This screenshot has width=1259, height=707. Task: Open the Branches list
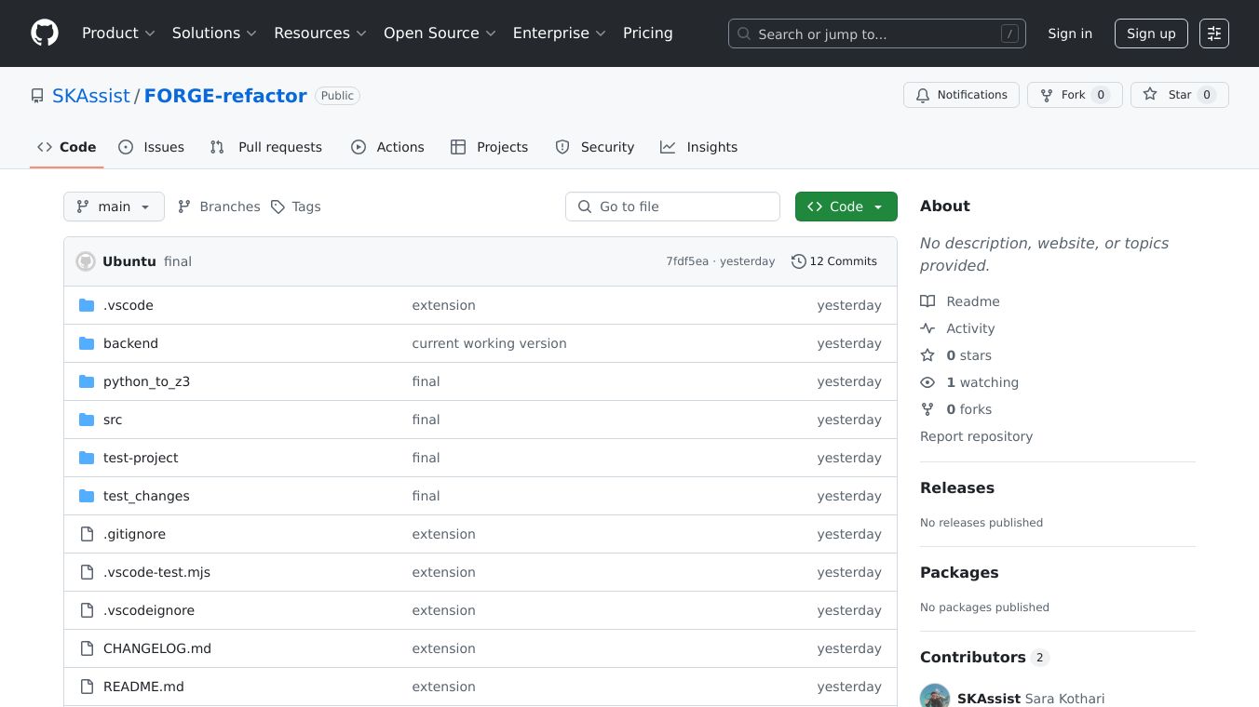(x=219, y=207)
